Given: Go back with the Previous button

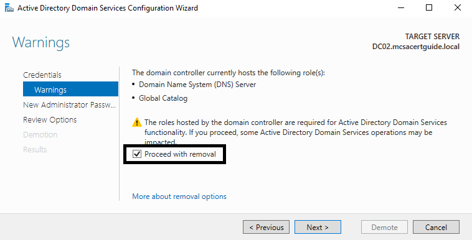Looking at the screenshot, I should (266, 227).
